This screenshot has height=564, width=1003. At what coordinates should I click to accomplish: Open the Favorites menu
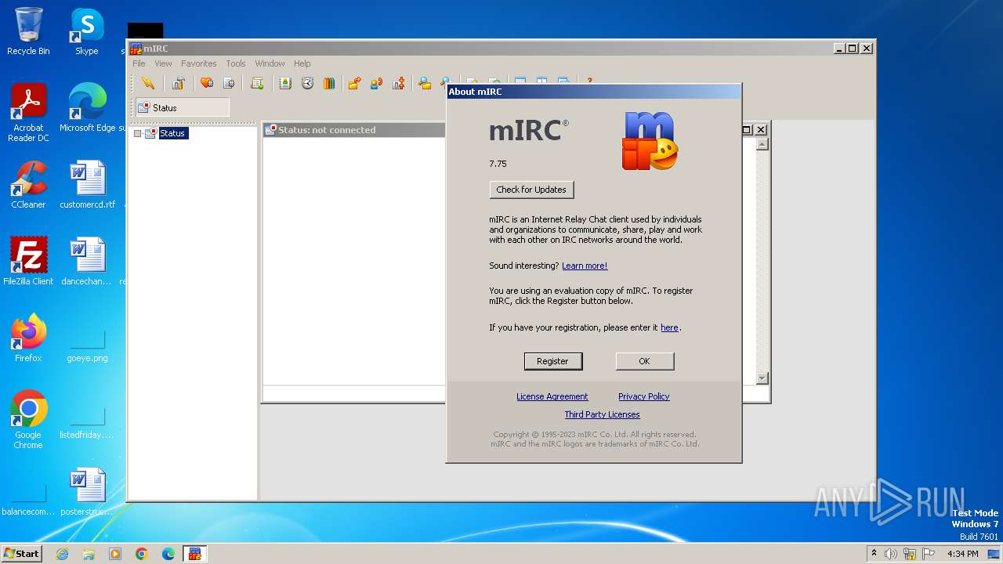pos(199,63)
